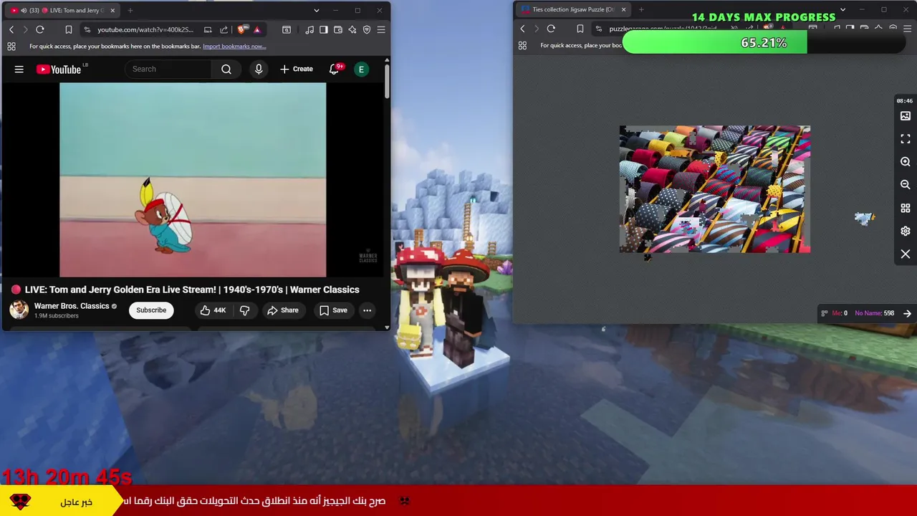Viewport: 917px width, 516px height.
Task: Share the Tom and Jerry live stream
Action: tap(282, 310)
